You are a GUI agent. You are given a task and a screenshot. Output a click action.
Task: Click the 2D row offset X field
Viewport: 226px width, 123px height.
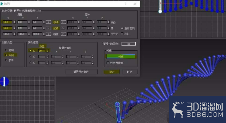[x=56, y=57]
